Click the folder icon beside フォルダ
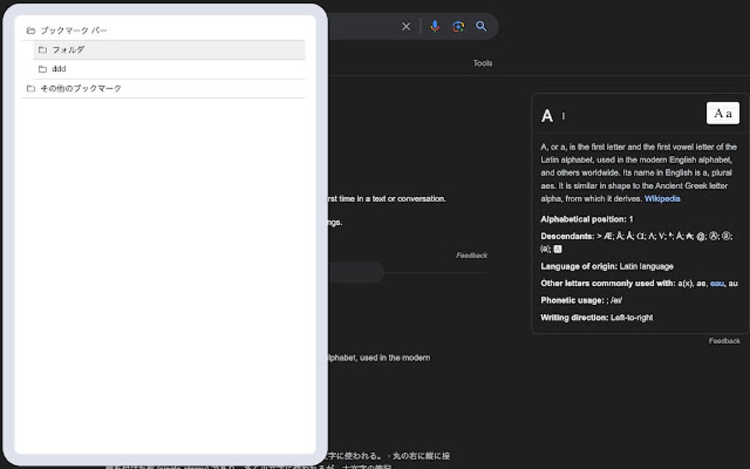Viewport: 750px width, 469px height. click(x=42, y=49)
